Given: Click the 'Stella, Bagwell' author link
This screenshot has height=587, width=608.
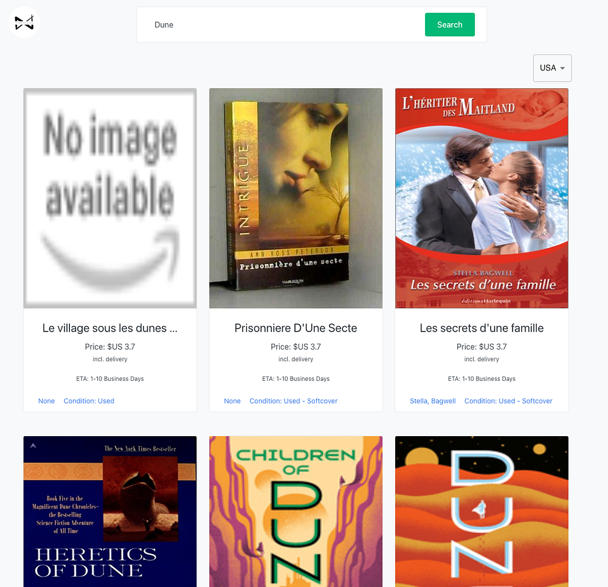Looking at the screenshot, I should (x=433, y=401).
